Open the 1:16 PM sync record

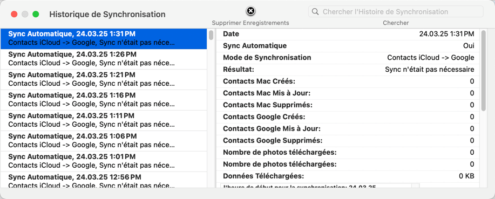[x=104, y=100]
